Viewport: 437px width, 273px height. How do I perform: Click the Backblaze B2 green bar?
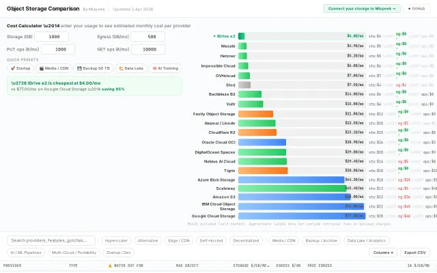[250, 94]
